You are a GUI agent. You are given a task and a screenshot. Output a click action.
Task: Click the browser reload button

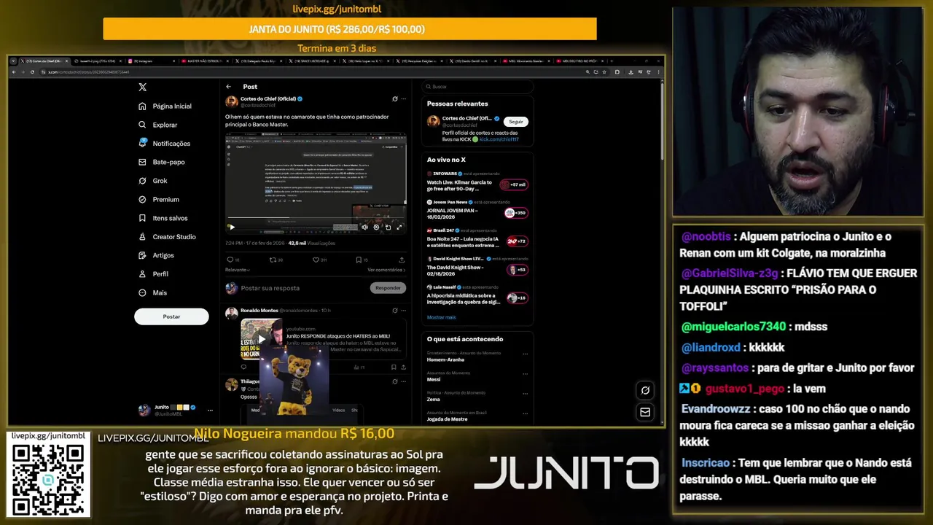[32, 72]
